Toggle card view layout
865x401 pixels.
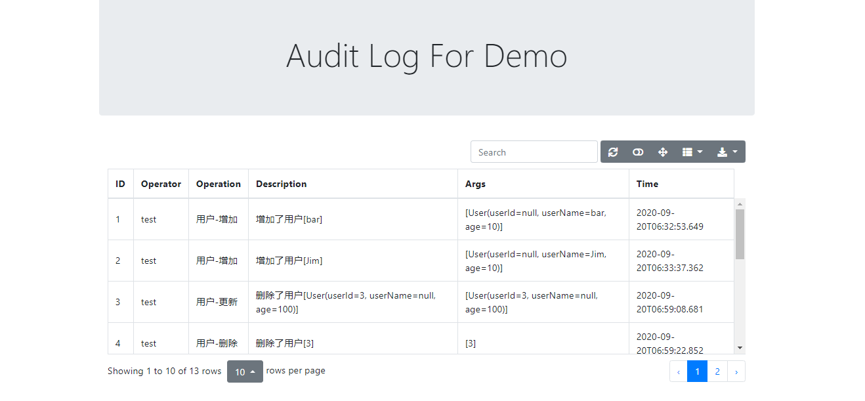[637, 152]
